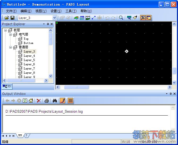
Task: Save design with the floppy disk icon
Action: 12,18
